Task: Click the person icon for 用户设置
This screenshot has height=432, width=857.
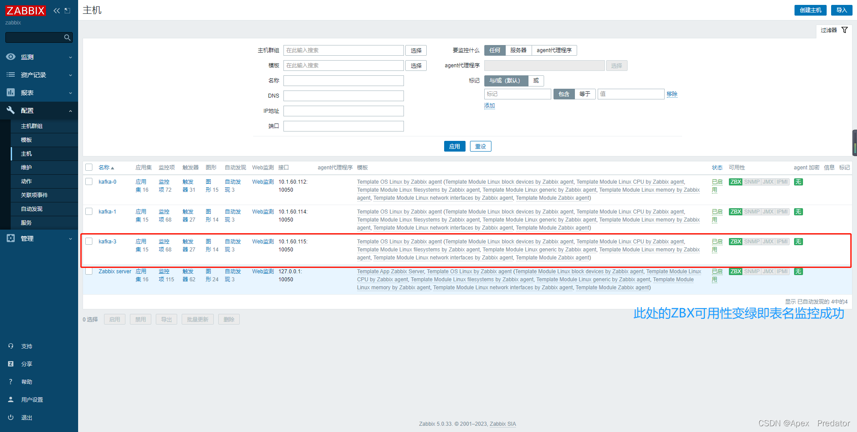Action: 11,399
